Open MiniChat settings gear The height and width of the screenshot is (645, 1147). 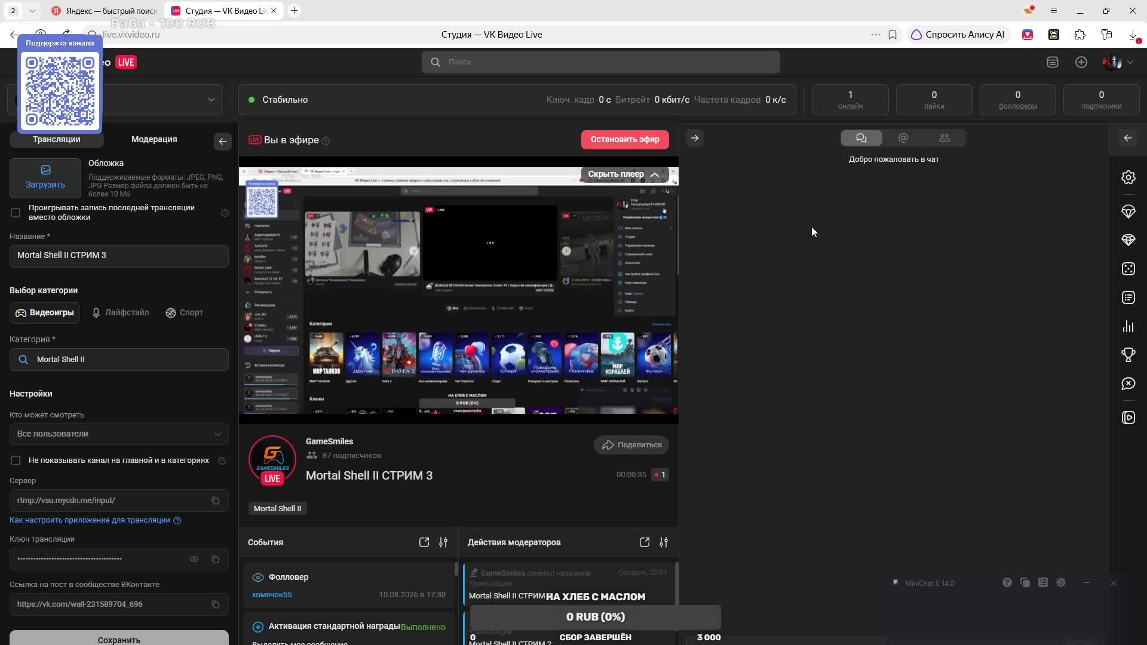(1061, 582)
